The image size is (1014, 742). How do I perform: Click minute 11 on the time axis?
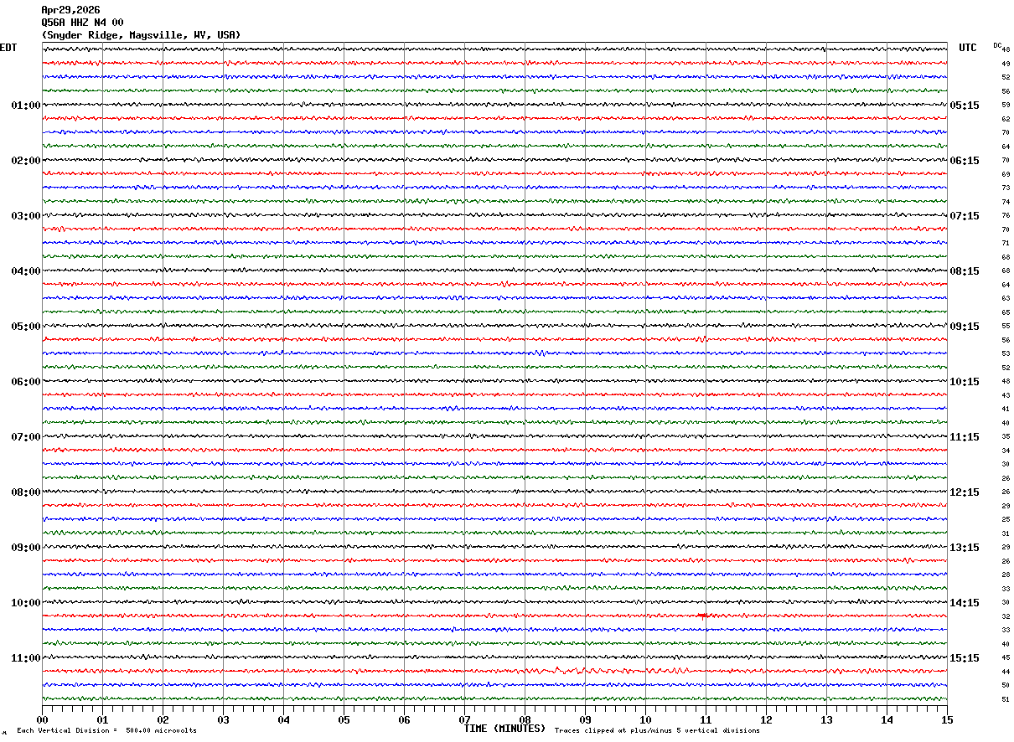(x=706, y=719)
